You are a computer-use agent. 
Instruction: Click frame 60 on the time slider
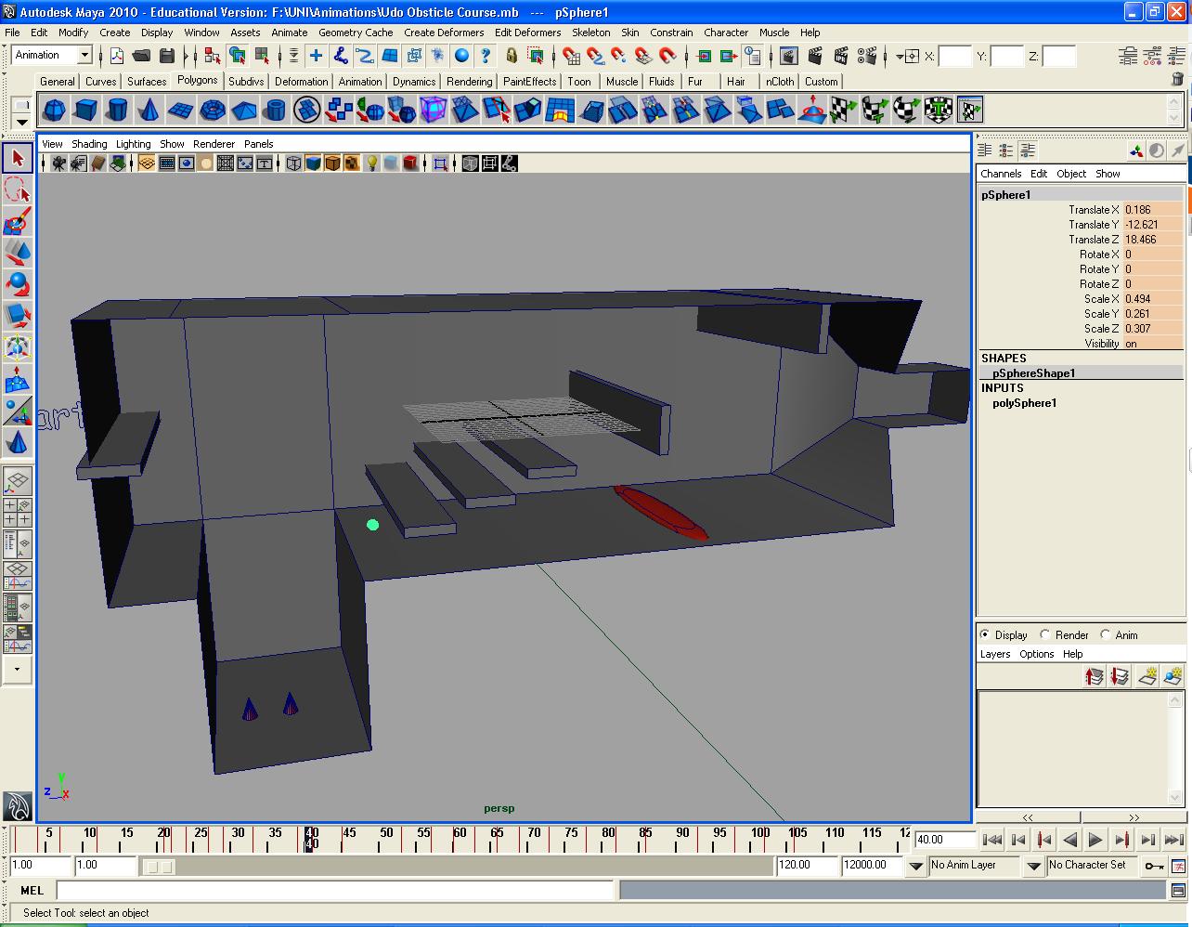coord(460,839)
